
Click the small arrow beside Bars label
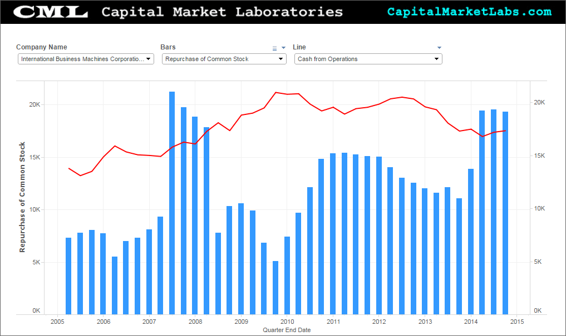click(x=283, y=48)
